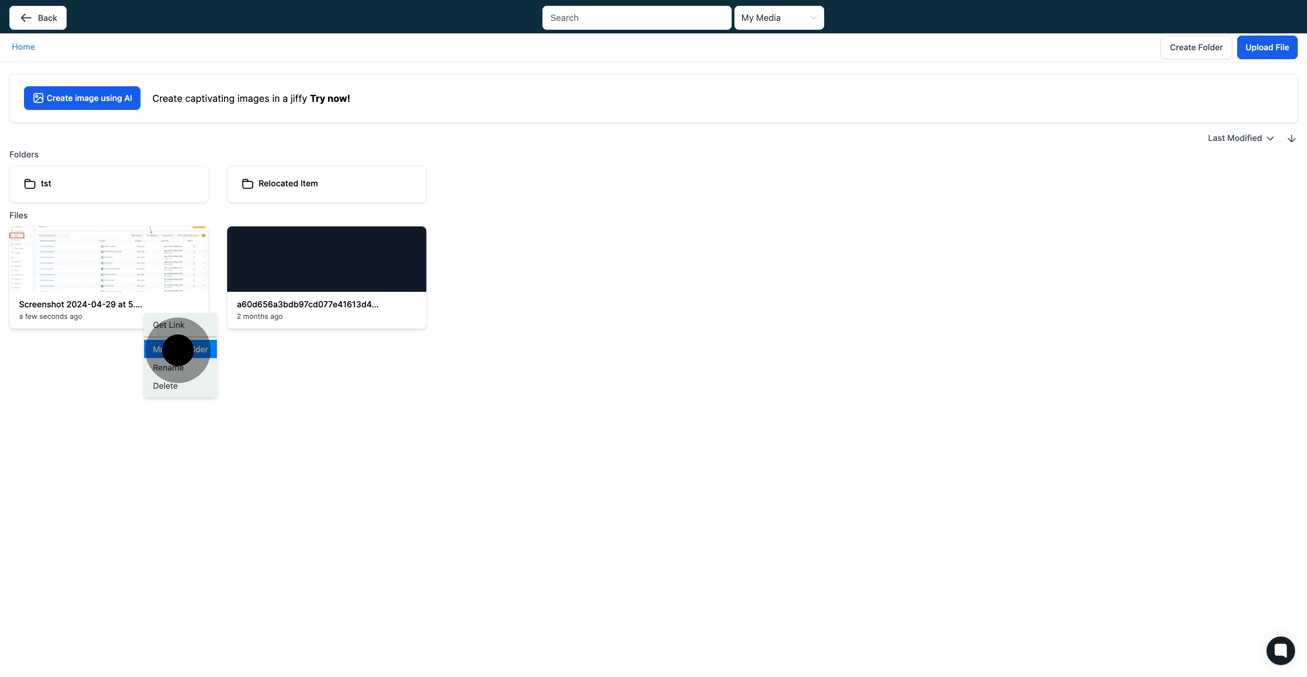
Task: Choose Delete from context menu
Action: pos(180,386)
